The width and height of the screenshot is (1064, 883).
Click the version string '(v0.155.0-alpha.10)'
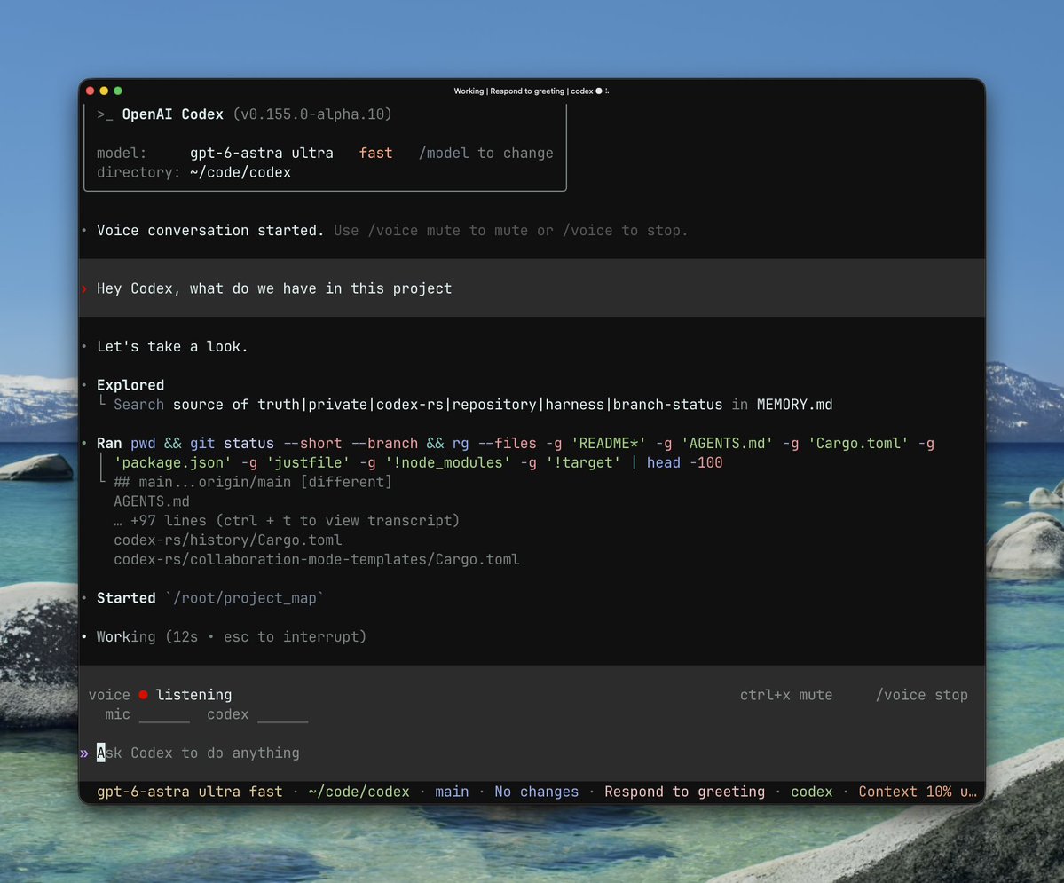tap(312, 114)
